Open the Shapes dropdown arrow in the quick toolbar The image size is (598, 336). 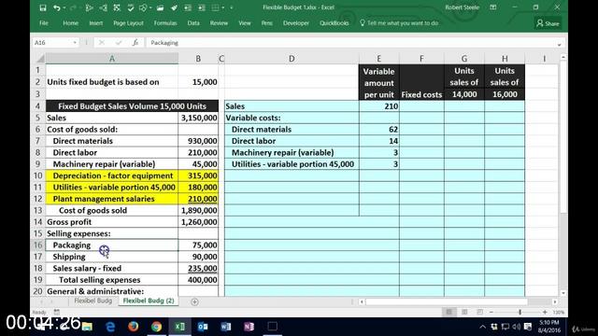pos(150,7)
